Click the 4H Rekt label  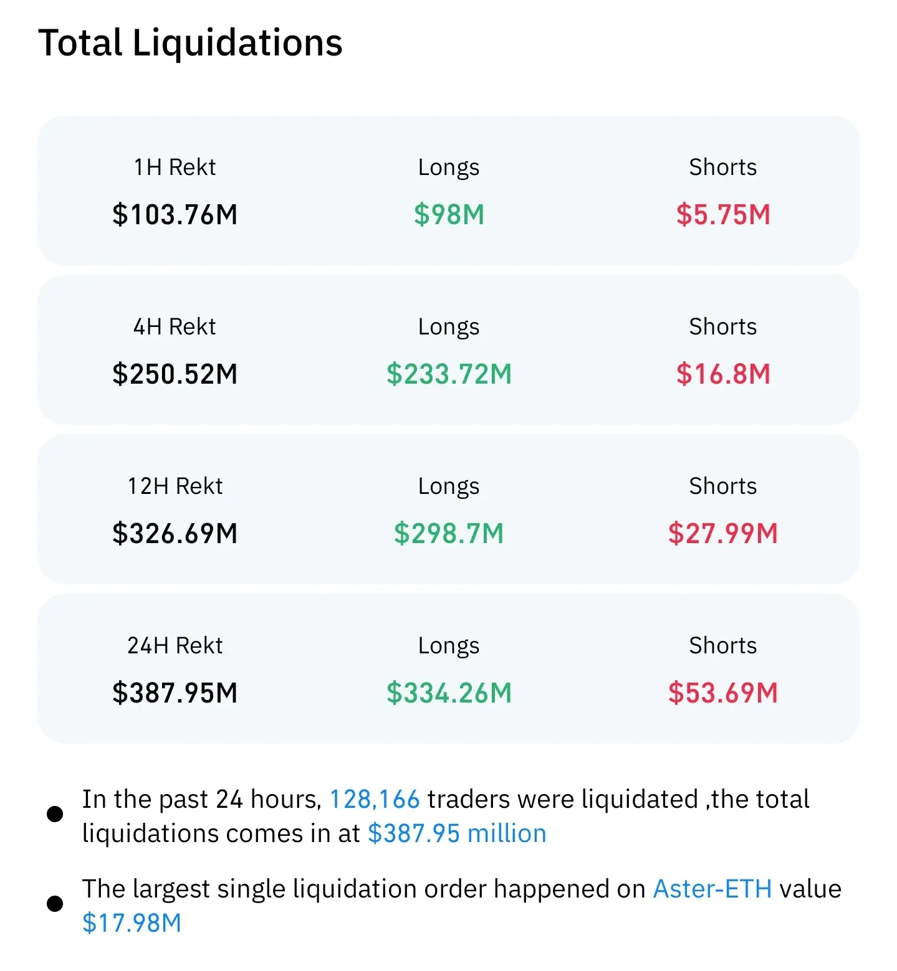(x=175, y=326)
